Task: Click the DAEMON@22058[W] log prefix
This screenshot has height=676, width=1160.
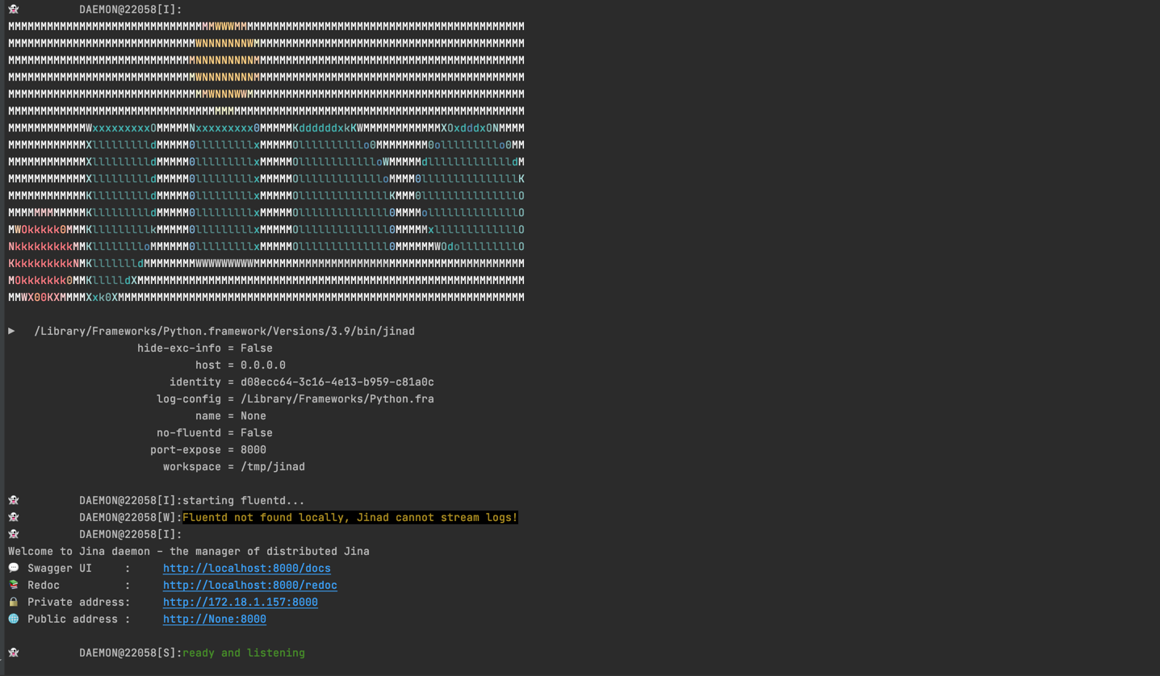Action: coord(131,518)
